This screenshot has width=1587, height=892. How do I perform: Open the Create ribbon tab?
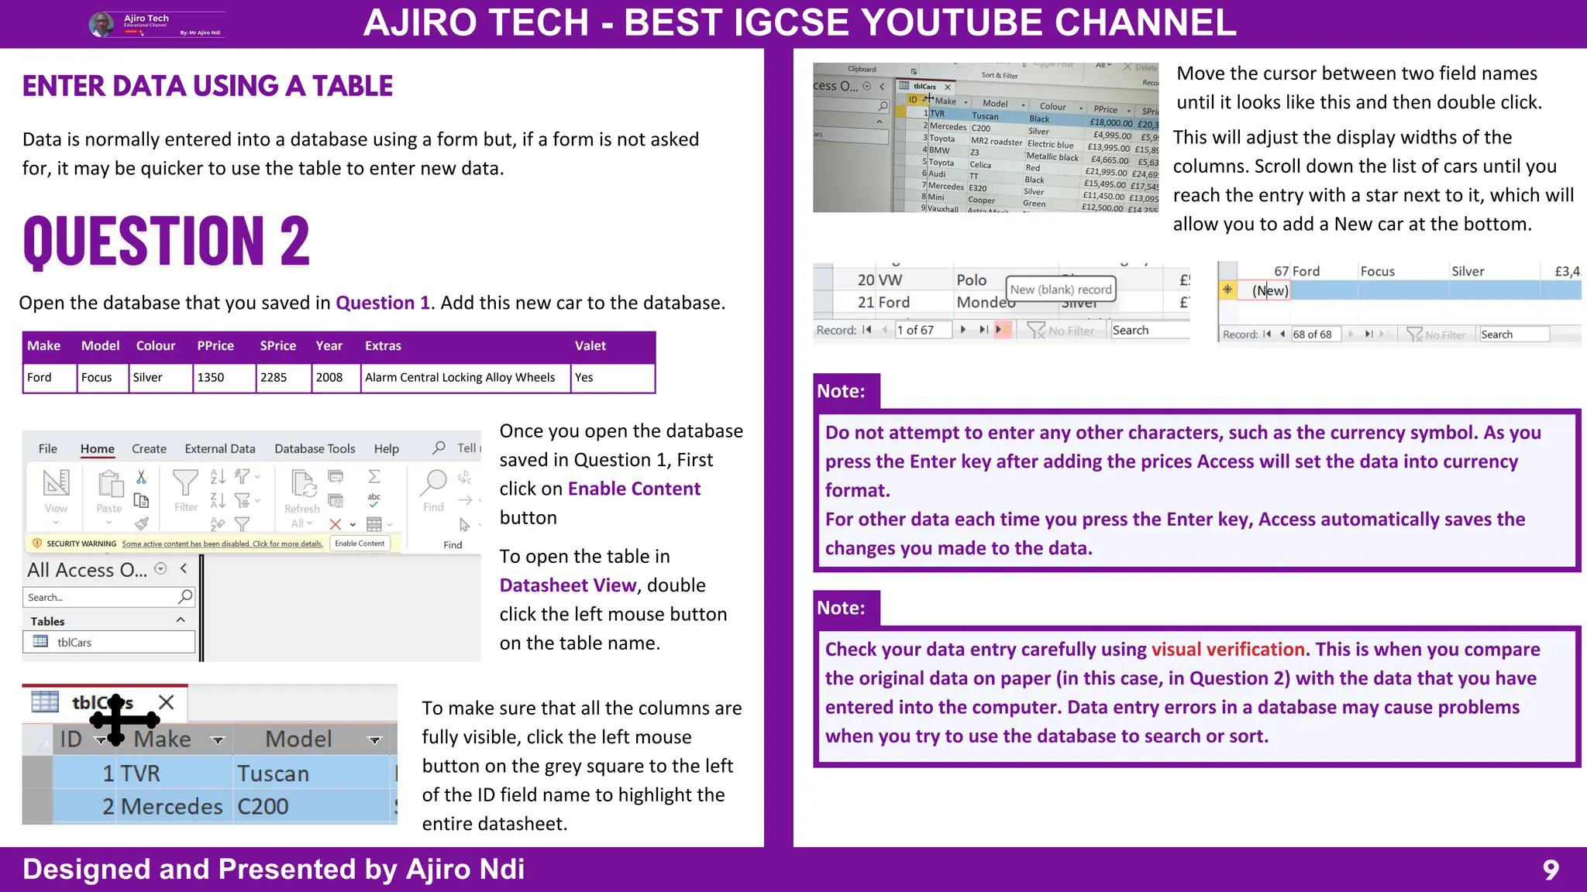pyautogui.click(x=149, y=448)
